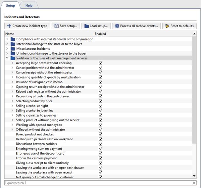Expand Compliance with internal standards category
The height and width of the screenshot is (188, 201).
(7, 39)
